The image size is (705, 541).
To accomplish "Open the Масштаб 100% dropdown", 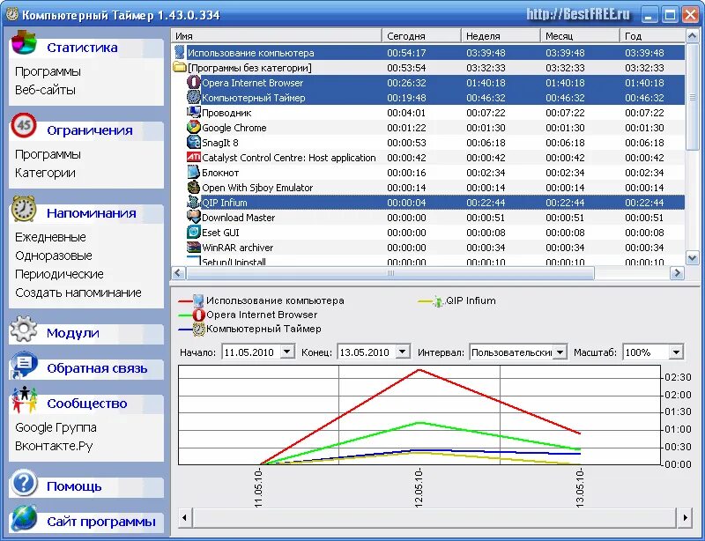I will (676, 352).
